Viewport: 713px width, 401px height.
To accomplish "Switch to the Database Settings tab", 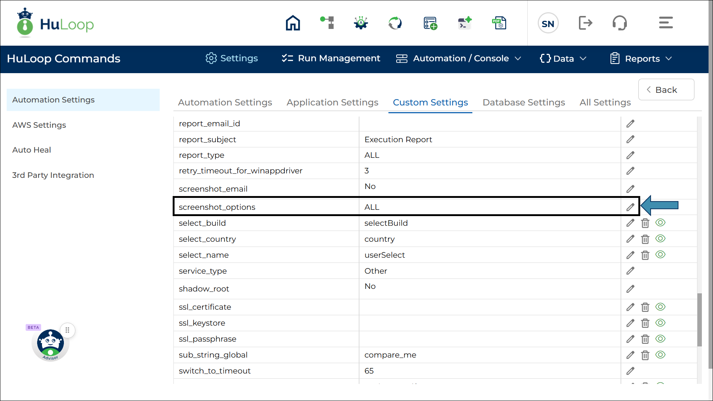I will tap(524, 102).
